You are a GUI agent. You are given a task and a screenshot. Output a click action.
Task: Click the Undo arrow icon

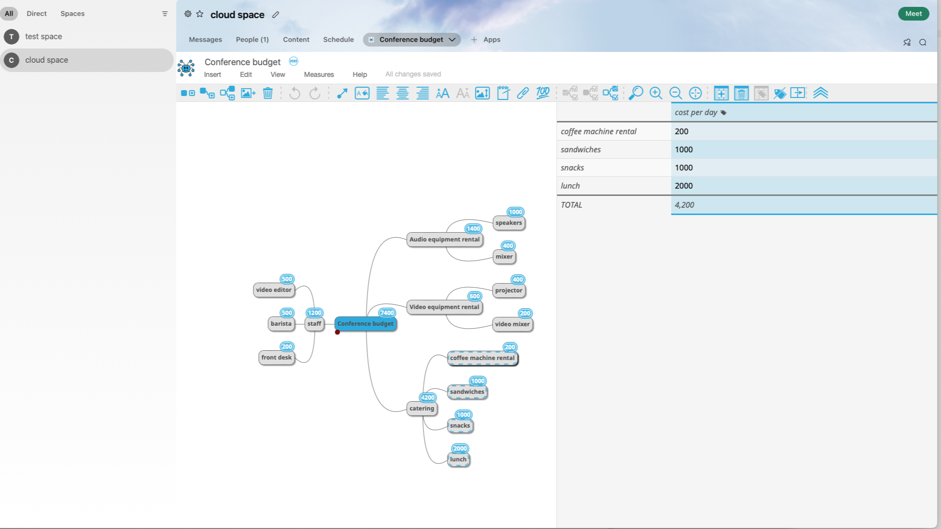(x=295, y=93)
